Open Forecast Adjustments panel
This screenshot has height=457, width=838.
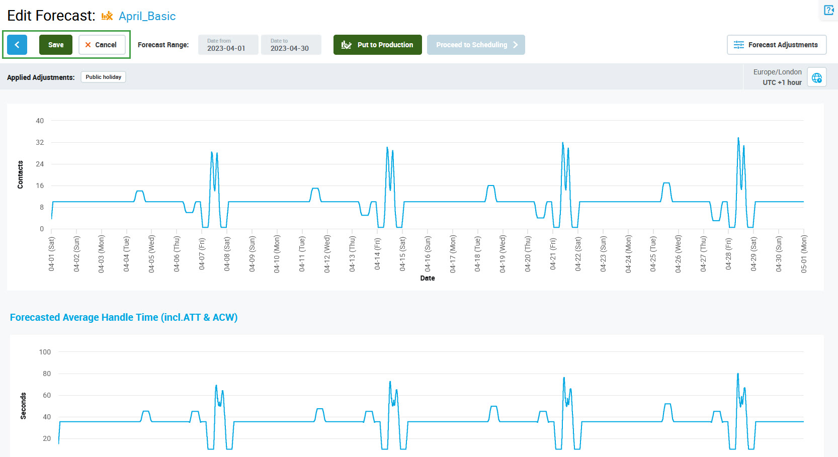tap(776, 45)
